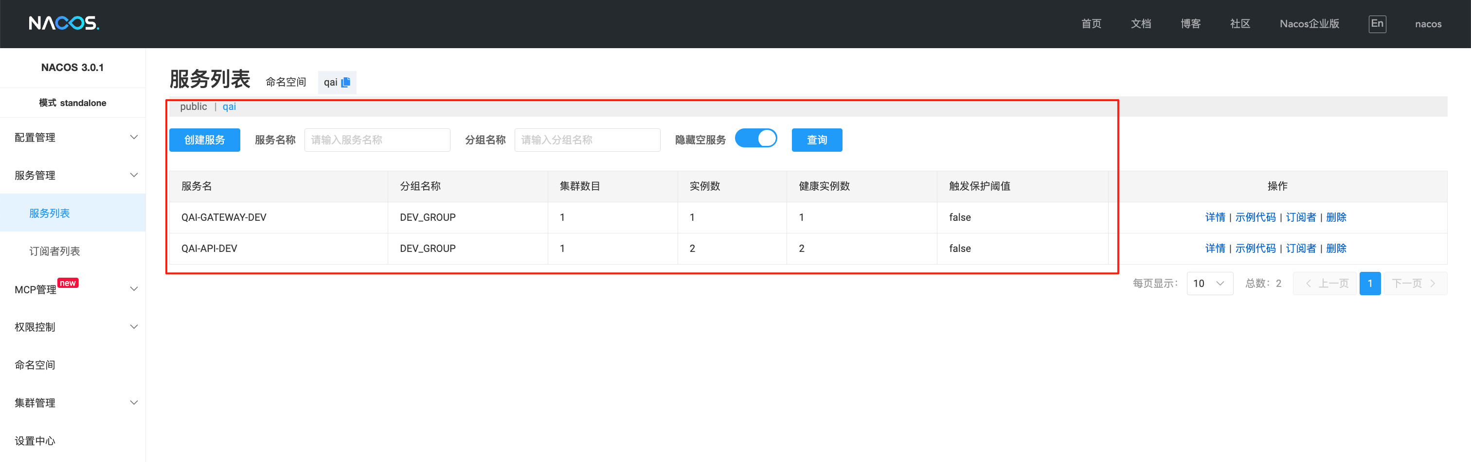
Task: Click DEV_GROUP in the QAI-API-DEV row
Action: (427, 249)
